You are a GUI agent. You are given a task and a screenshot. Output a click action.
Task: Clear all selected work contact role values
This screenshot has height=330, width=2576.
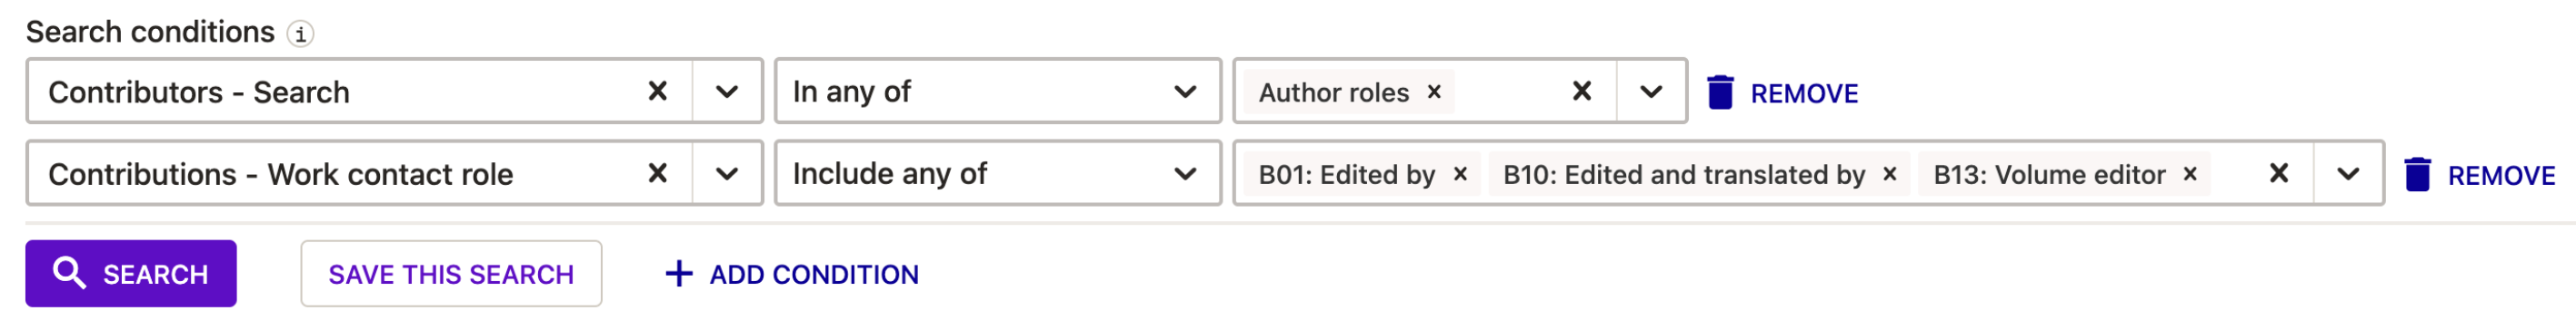pyautogui.click(x=2279, y=173)
